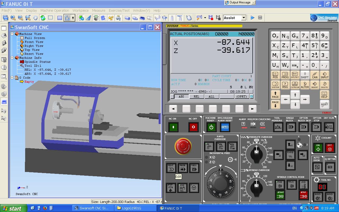The height and width of the screenshot is (212, 339).
Task: Click the first tool INDEX button
Action: [x=318, y=197]
